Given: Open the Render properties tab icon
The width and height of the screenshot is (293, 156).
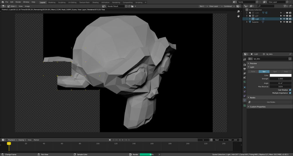Looking at the screenshot, I should [x=245, y=65].
